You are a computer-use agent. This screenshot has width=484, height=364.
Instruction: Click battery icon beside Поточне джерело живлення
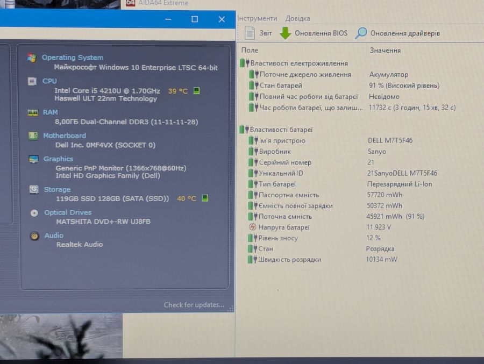[x=254, y=74]
